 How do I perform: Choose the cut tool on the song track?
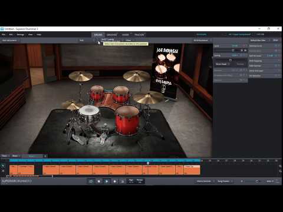(x=3, y=171)
